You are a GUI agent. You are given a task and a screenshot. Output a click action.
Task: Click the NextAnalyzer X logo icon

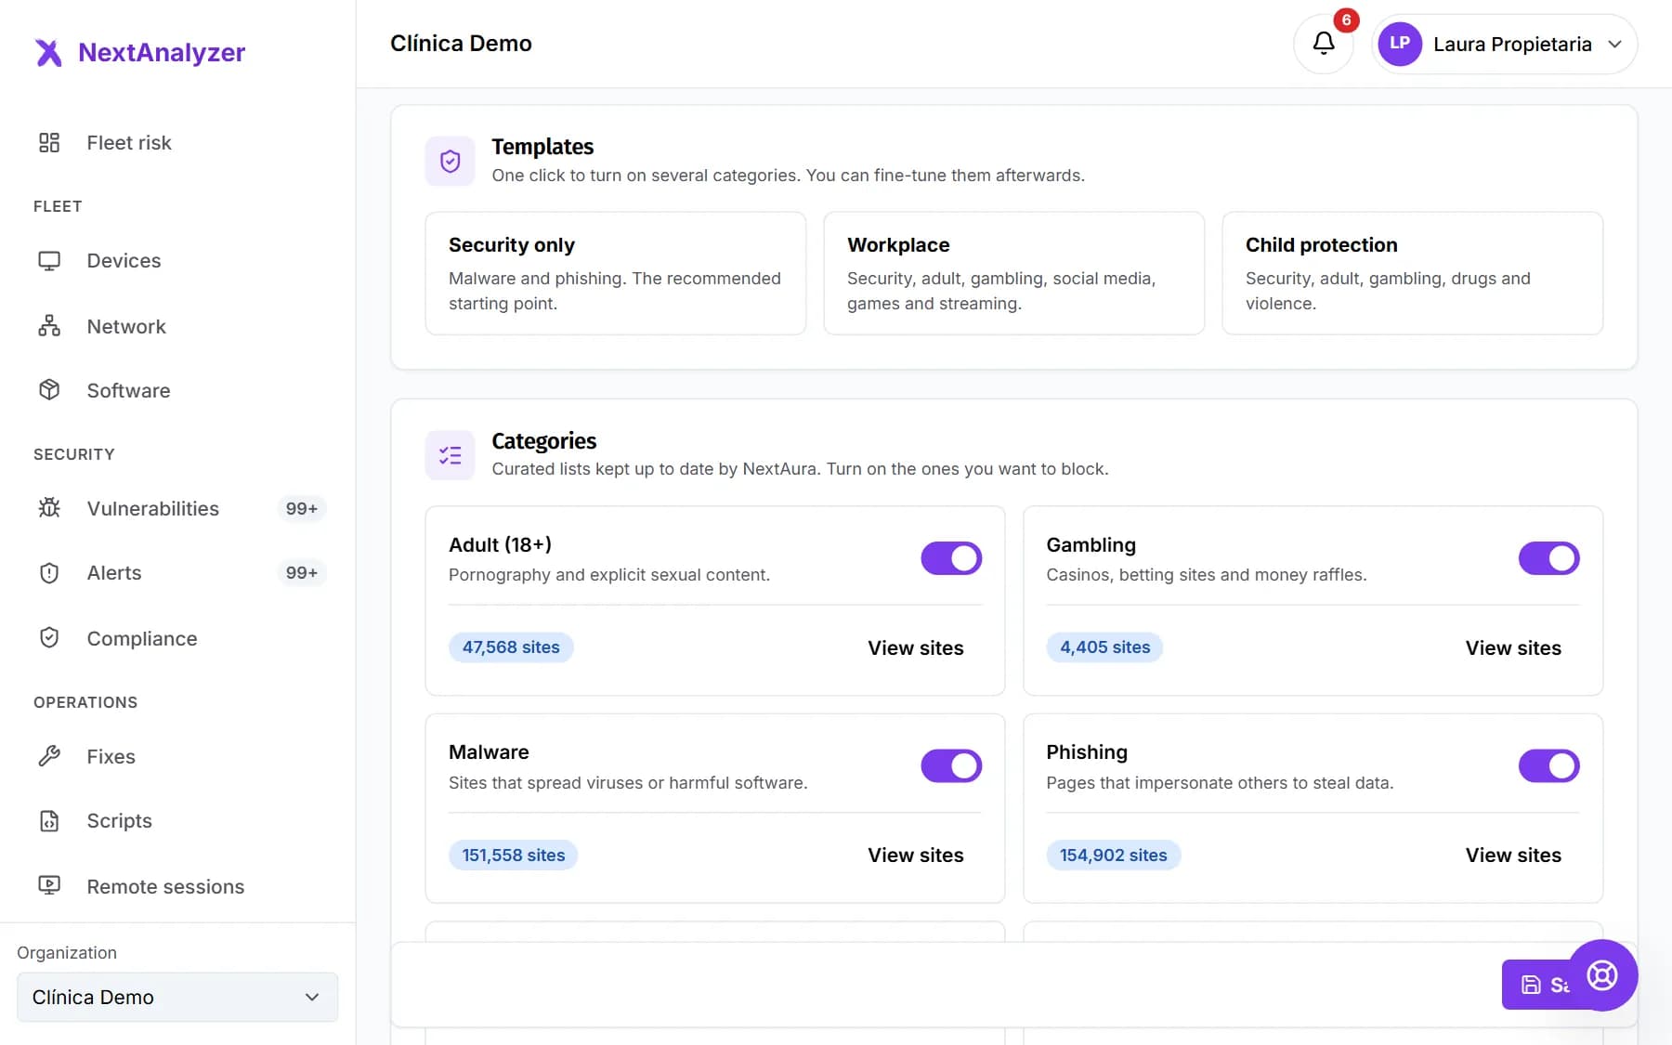tap(48, 53)
